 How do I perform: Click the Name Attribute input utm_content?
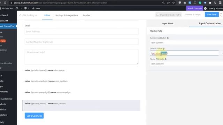186,64
